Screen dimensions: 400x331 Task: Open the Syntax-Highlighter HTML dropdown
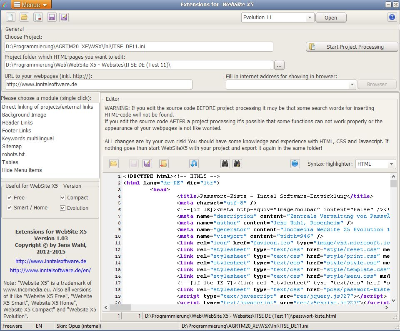click(x=391, y=164)
